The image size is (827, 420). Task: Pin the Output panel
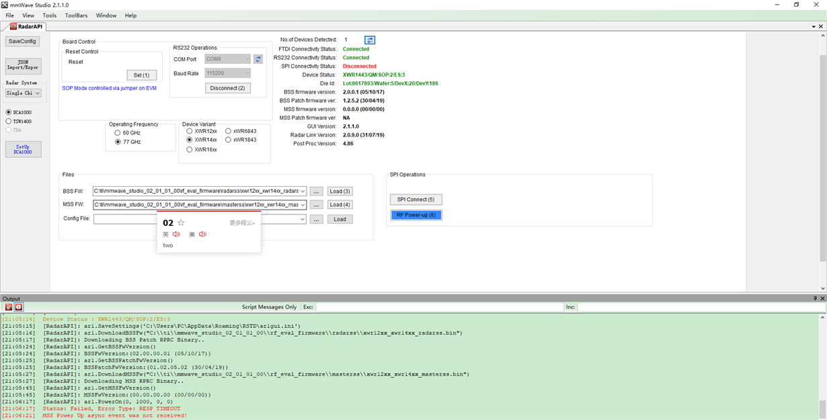pyautogui.click(x=815, y=298)
